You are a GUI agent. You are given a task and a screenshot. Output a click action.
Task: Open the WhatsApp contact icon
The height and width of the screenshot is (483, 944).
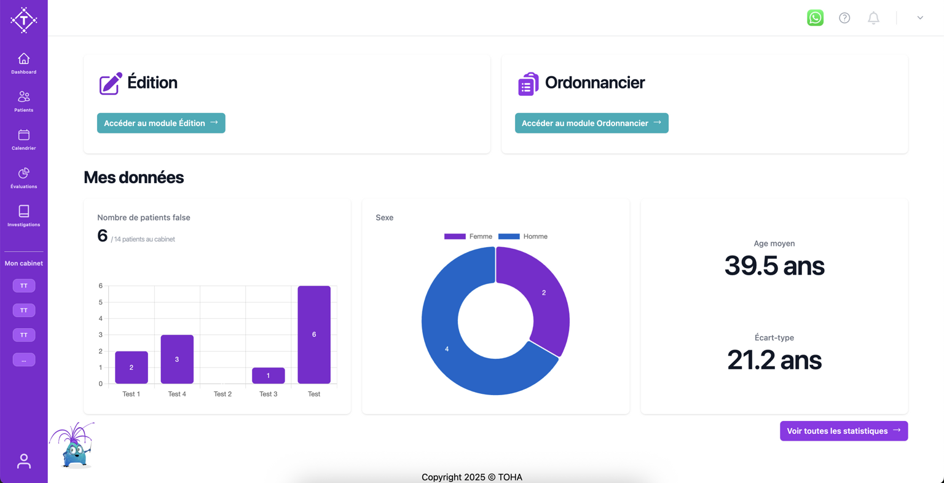point(815,18)
